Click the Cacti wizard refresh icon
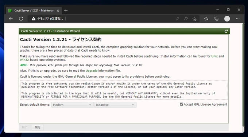This screenshot has width=248, height=137. click(x=226, y=31)
